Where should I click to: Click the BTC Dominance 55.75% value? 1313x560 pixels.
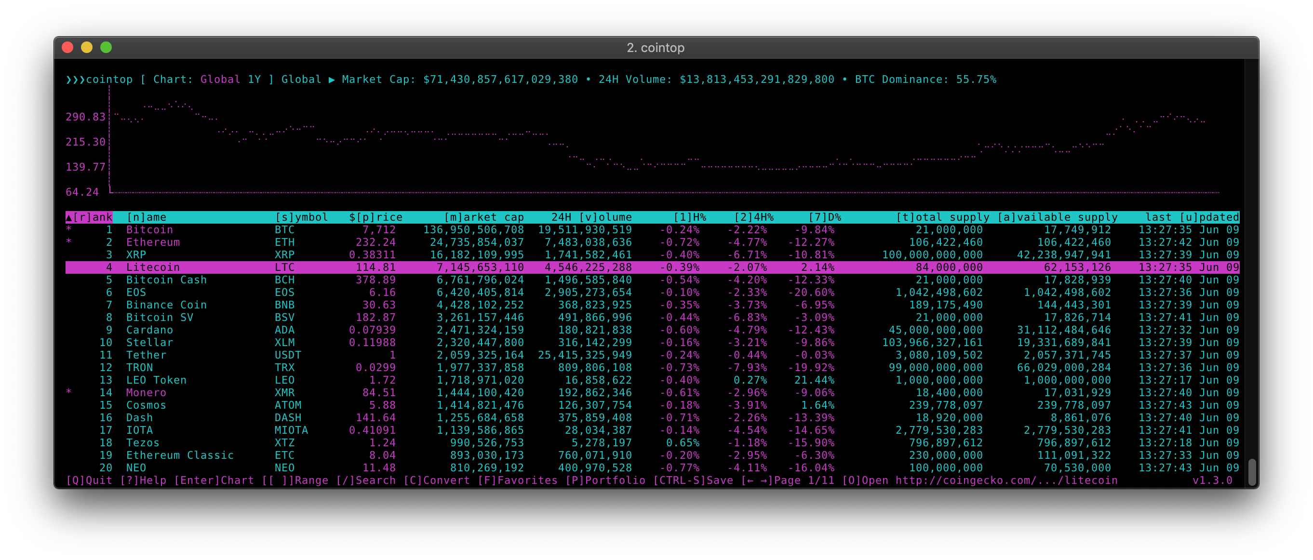pos(976,80)
